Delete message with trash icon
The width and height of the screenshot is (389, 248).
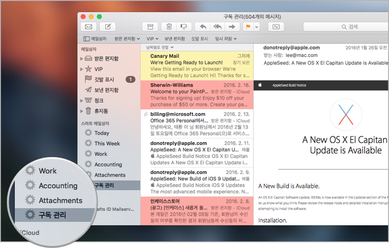coord(169,27)
